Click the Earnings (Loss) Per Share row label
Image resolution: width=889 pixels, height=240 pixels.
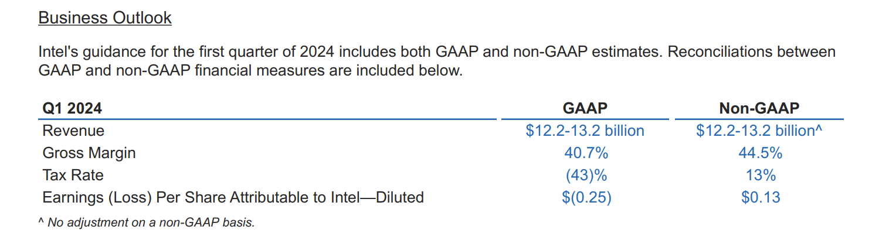233,197
